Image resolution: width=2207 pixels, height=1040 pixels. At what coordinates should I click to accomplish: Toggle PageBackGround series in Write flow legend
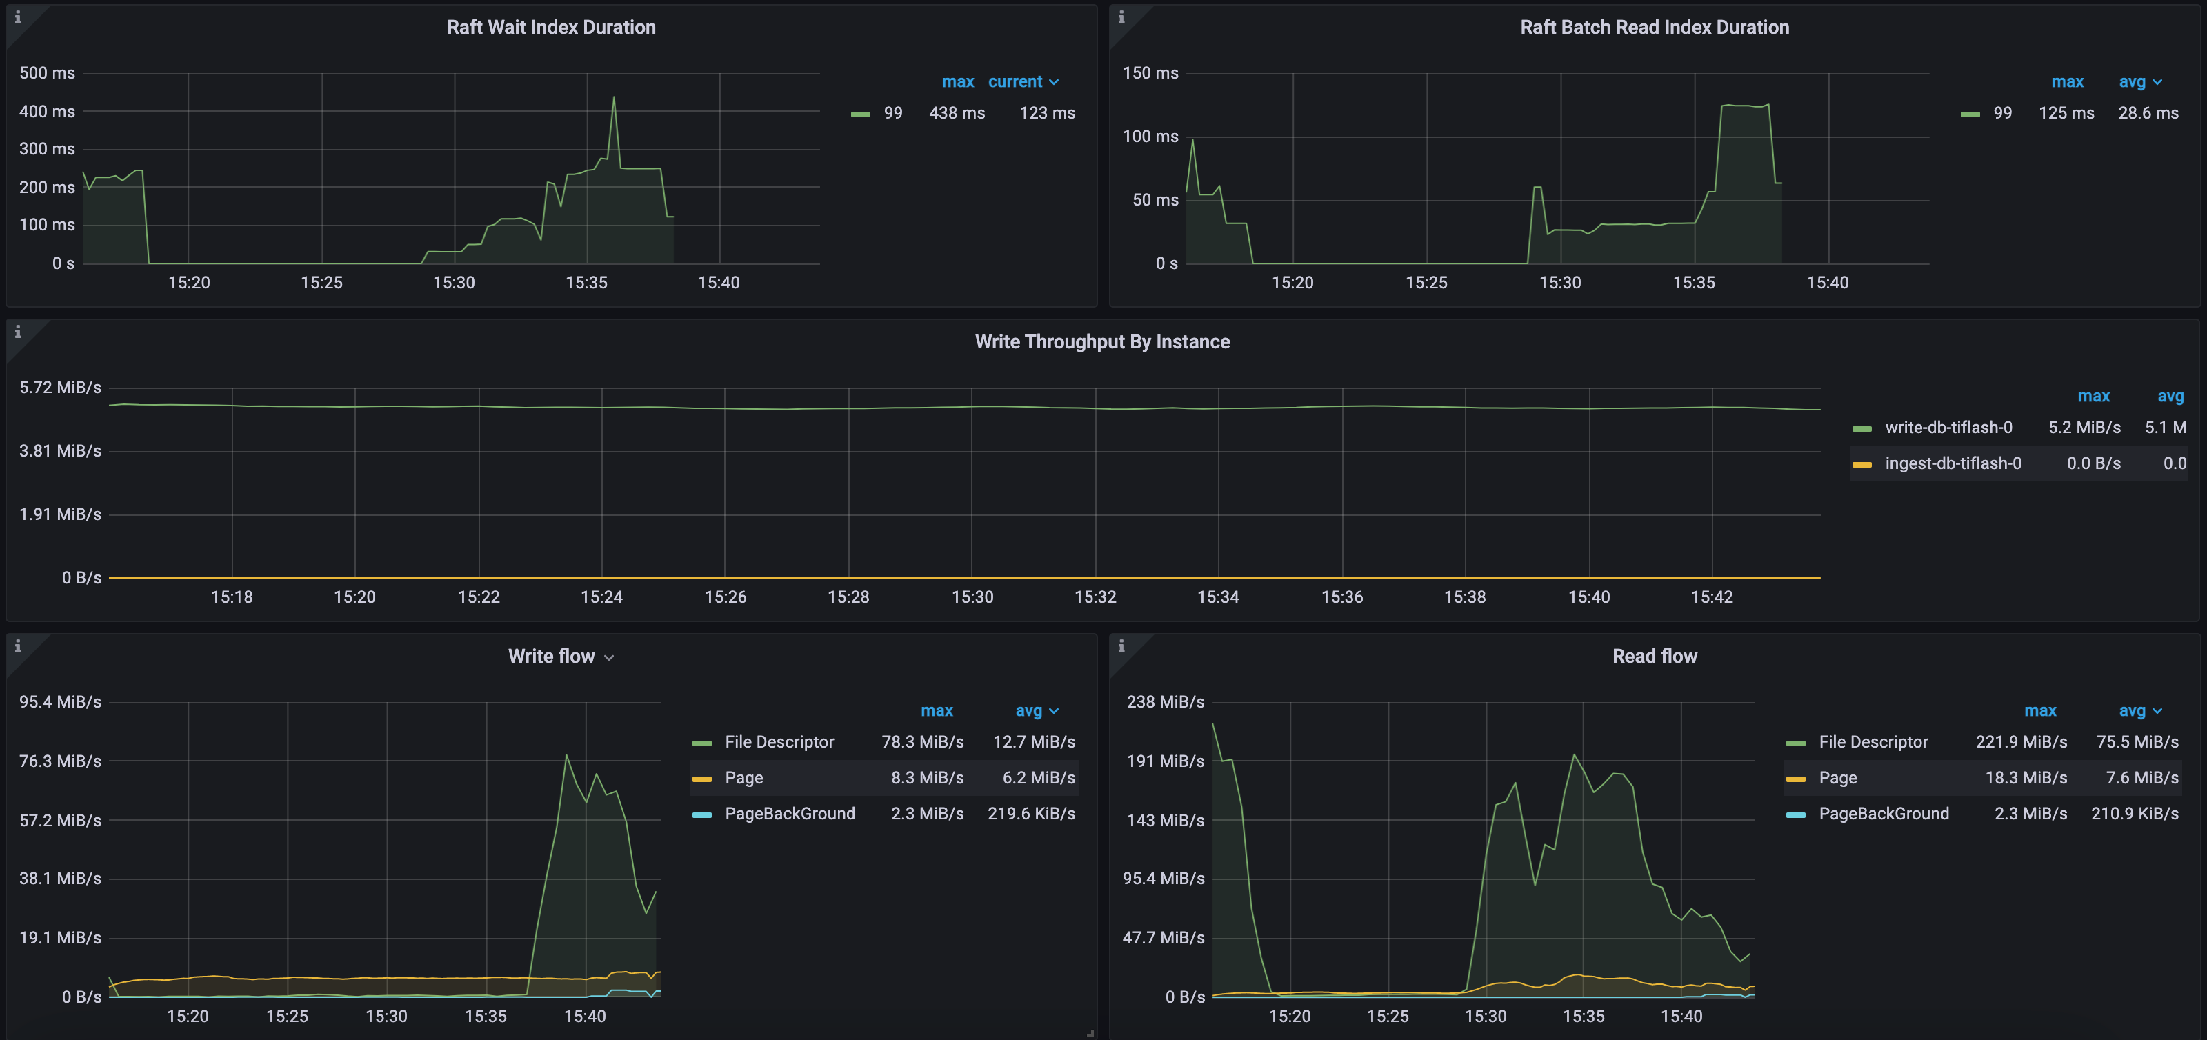coord(789,814)
